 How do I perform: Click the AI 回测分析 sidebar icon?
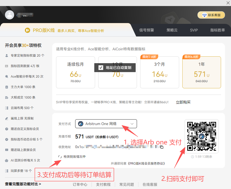[7, 160]
